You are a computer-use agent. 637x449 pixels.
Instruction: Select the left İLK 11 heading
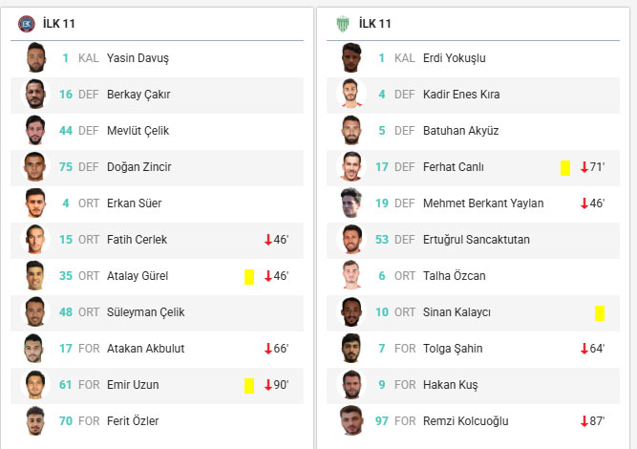point(59,24)
